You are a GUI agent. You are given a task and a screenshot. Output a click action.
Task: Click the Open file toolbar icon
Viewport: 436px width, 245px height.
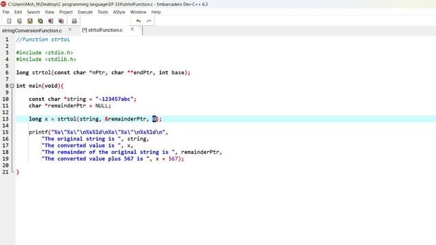coord(19,21)
